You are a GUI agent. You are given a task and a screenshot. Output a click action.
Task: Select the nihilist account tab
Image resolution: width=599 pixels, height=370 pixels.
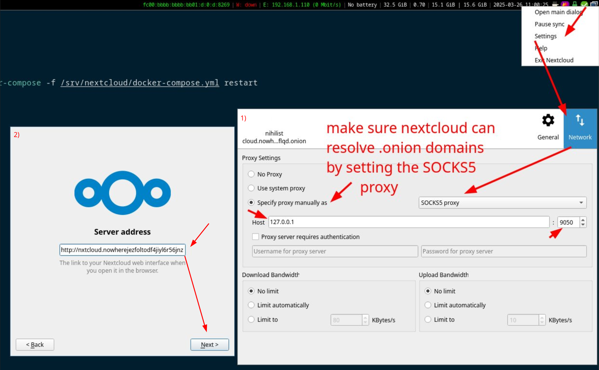274,137
